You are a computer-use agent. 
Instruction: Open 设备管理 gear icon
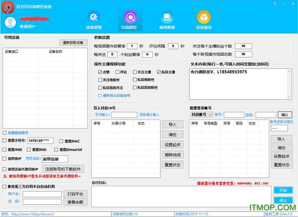tap(93, 17)
